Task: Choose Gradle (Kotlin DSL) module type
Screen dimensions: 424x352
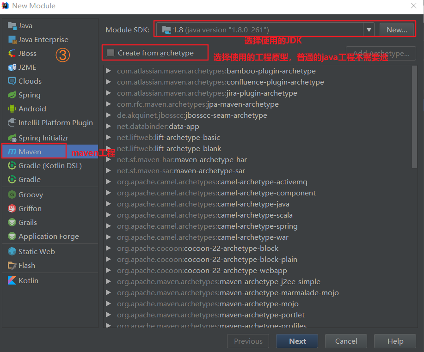Action: 50,165
